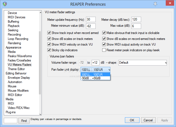Click the Meter minimum value field
This screenshot has height=127, width=176.
click(91, 26)
